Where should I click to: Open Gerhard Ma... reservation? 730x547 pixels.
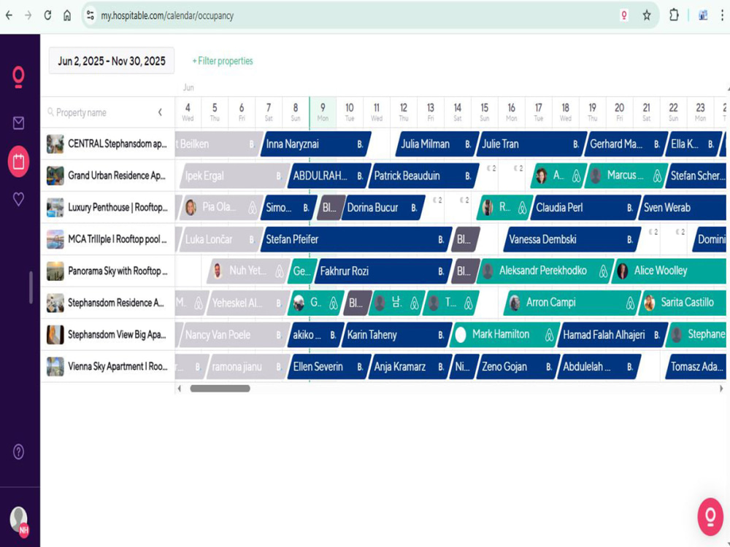[x=626, y=144]
